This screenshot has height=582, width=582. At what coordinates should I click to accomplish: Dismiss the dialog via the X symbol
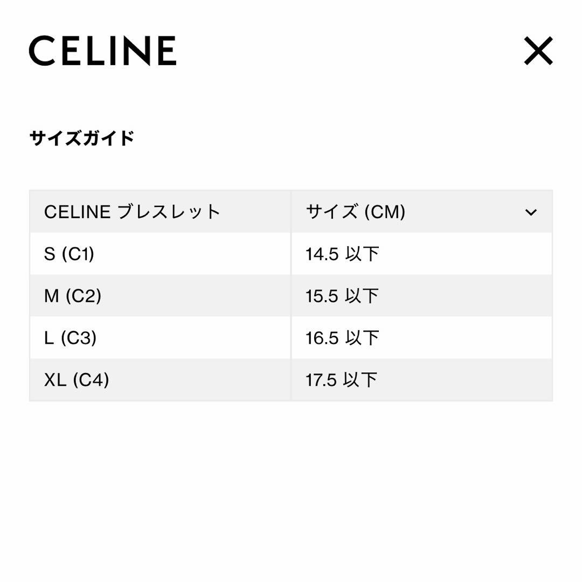tap(538, 51)
